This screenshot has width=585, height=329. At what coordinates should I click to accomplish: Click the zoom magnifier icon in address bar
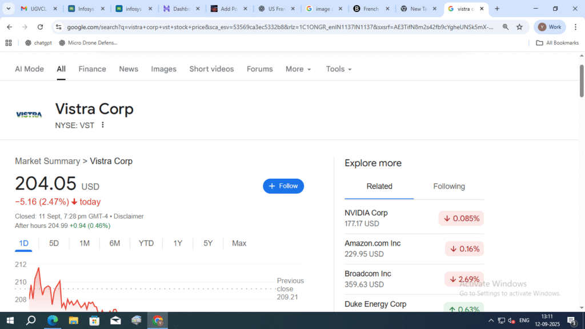coord(506,27)
